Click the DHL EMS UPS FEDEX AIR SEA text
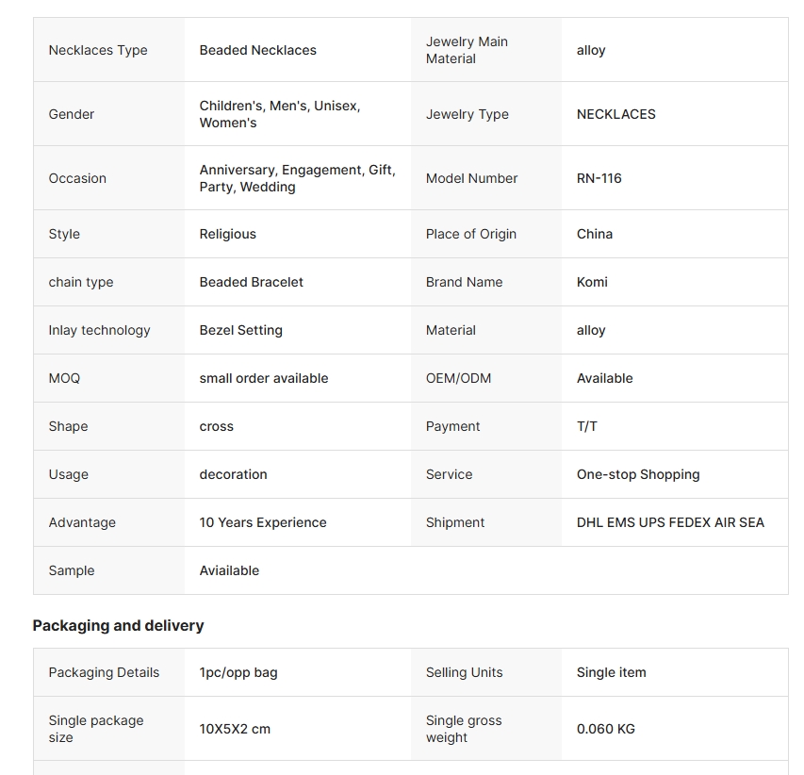This screenshot has width=804, height=775. pyautogui.click(x=671, y=522)
